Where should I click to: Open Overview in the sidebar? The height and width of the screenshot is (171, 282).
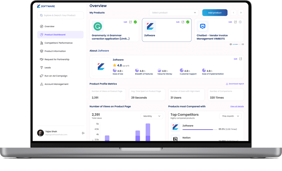60,26
